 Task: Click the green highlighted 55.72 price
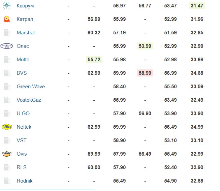coord(94,60)
